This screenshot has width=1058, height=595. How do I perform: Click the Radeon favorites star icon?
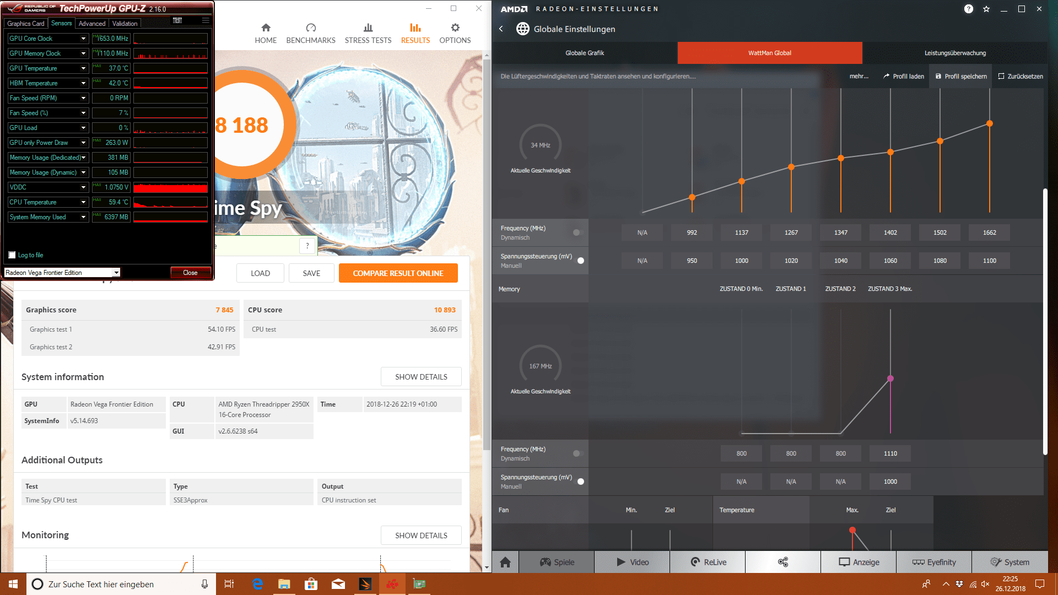coord(986,9)
